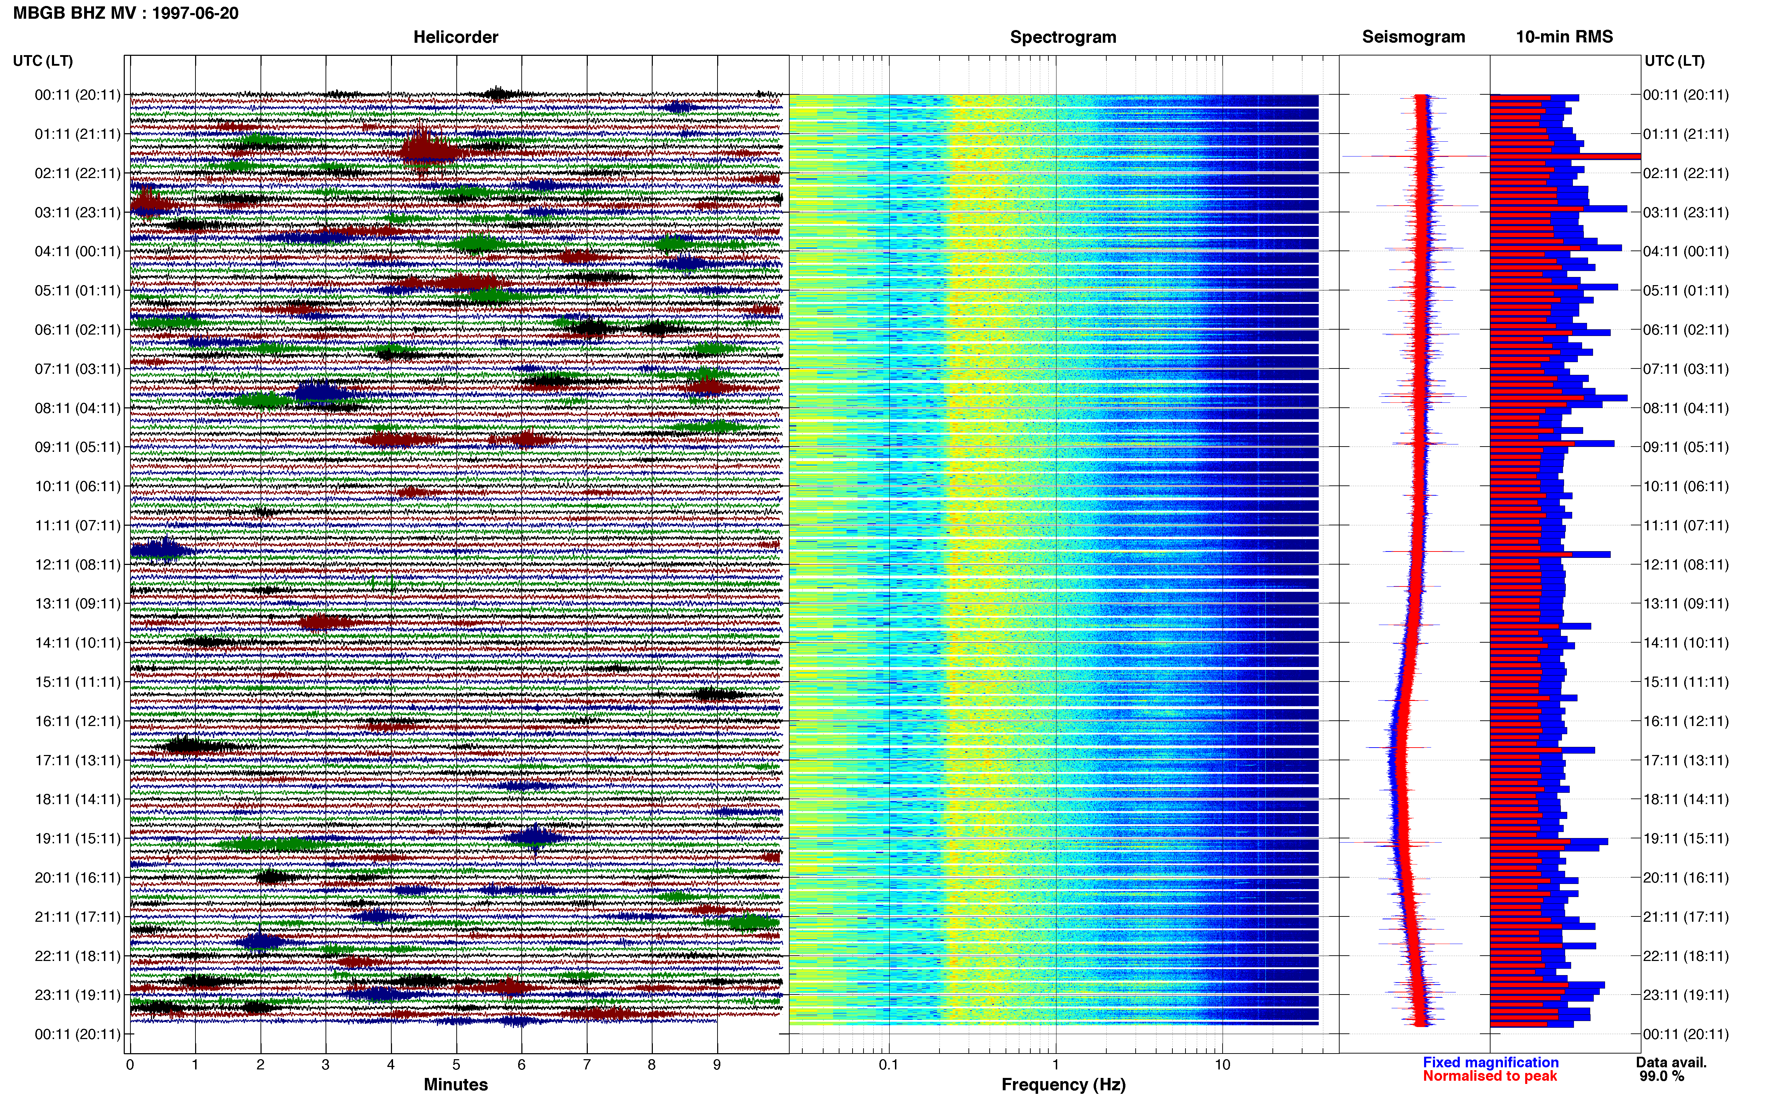
Task: Click the left time label '17:11 (13:11)'
Action: tap(78, 760)
